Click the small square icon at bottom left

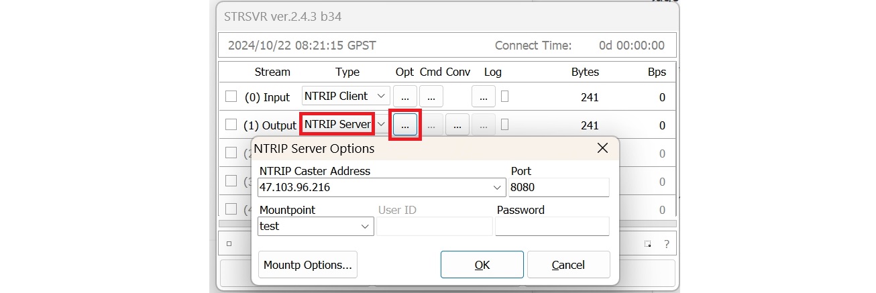point(229,244)
